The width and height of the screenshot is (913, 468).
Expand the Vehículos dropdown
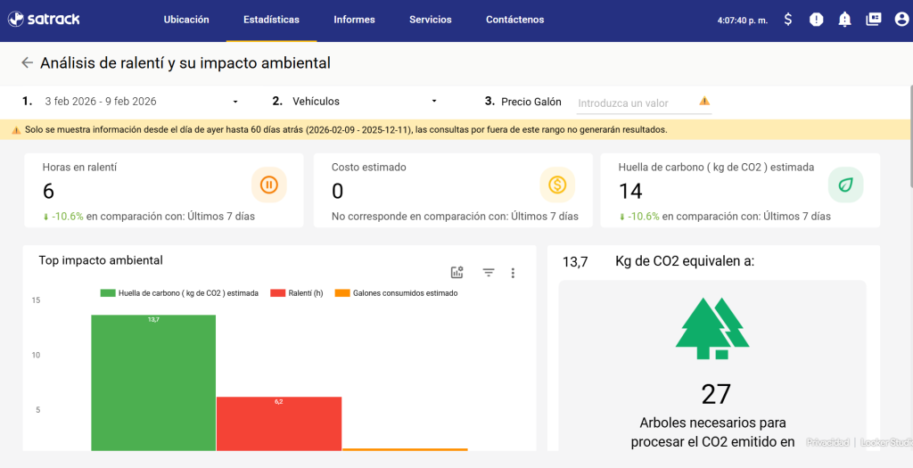[x=364, y=102]
